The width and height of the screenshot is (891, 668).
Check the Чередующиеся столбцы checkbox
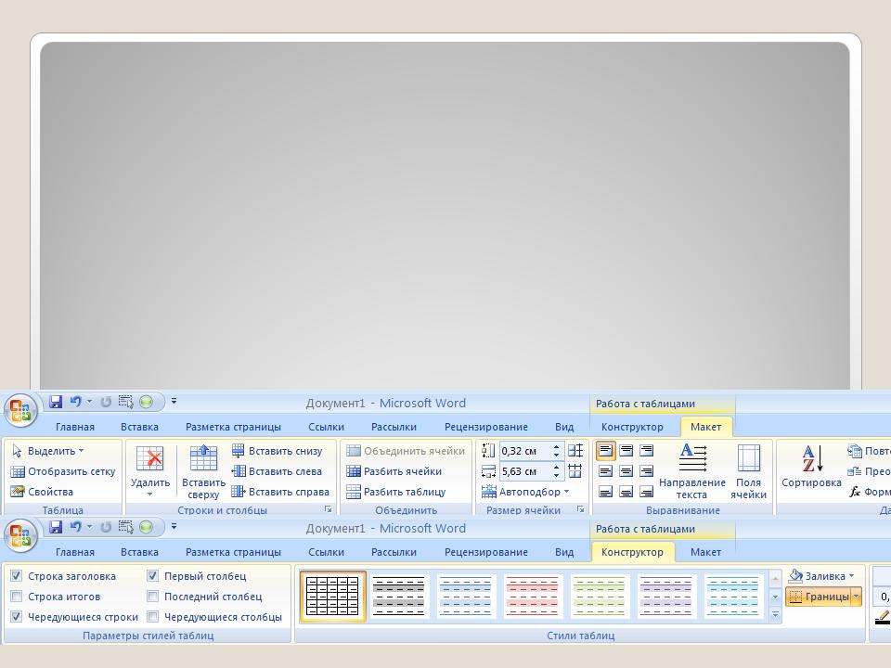click(x=152, y=617)
